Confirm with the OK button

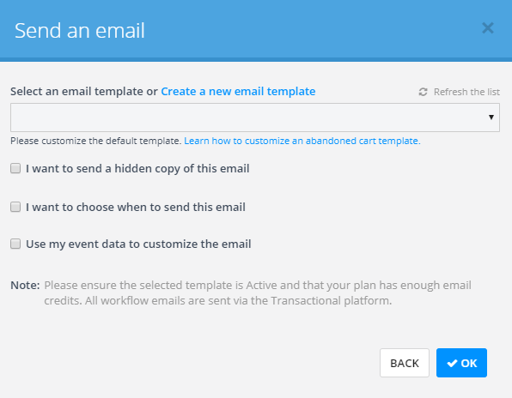[x=461, y=363]
